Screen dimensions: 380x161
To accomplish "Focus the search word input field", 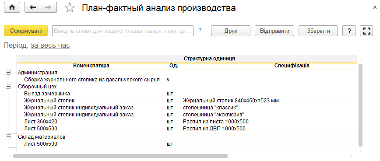I will [x=123, y=31].
